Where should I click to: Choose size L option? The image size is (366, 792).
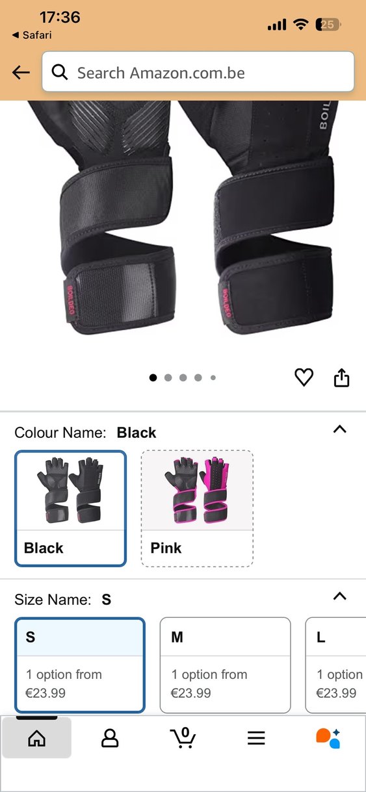click(335, 665)
